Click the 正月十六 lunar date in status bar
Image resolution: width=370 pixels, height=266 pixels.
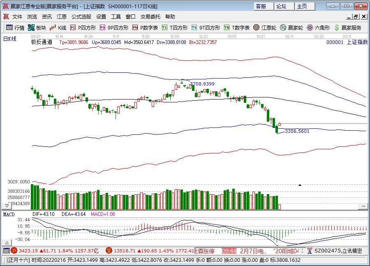(x=18, y=260)
